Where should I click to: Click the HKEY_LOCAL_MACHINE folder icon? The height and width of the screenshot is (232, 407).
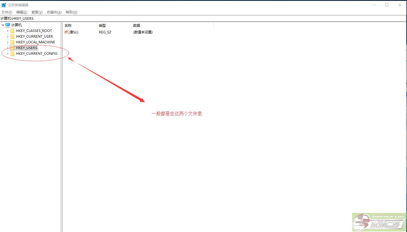(x=12, y=42)
